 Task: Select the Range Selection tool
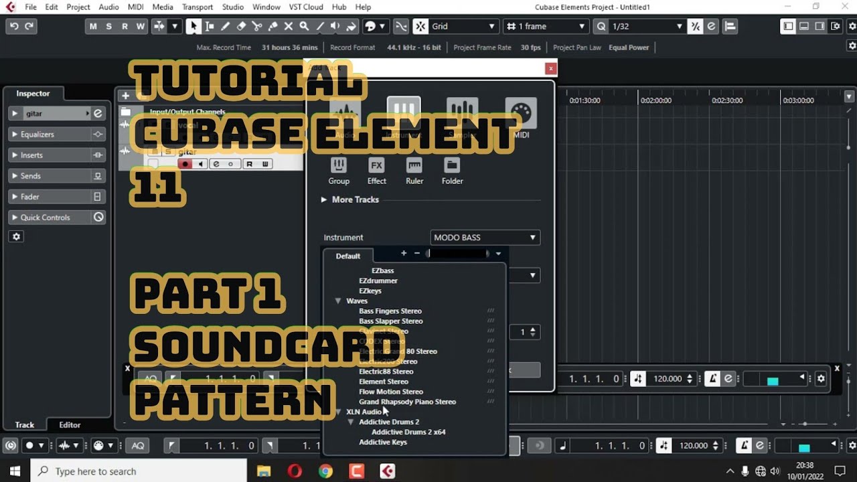210,26
